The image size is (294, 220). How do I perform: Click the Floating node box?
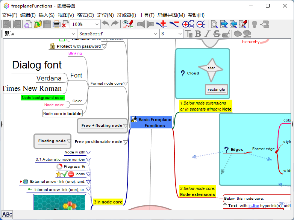coord(52,141)
